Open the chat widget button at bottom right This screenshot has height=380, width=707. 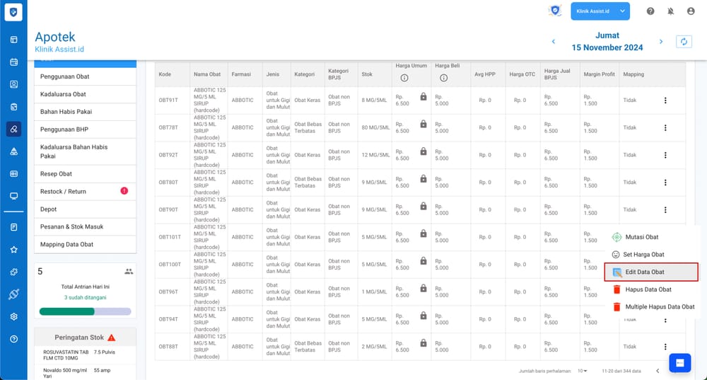(x=679, y=362)
